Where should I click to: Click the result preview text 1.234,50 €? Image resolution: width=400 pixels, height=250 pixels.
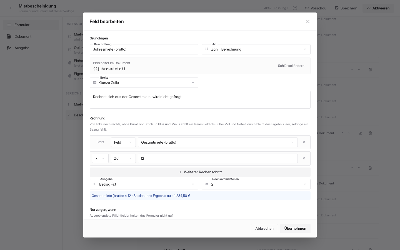(182, 196)
